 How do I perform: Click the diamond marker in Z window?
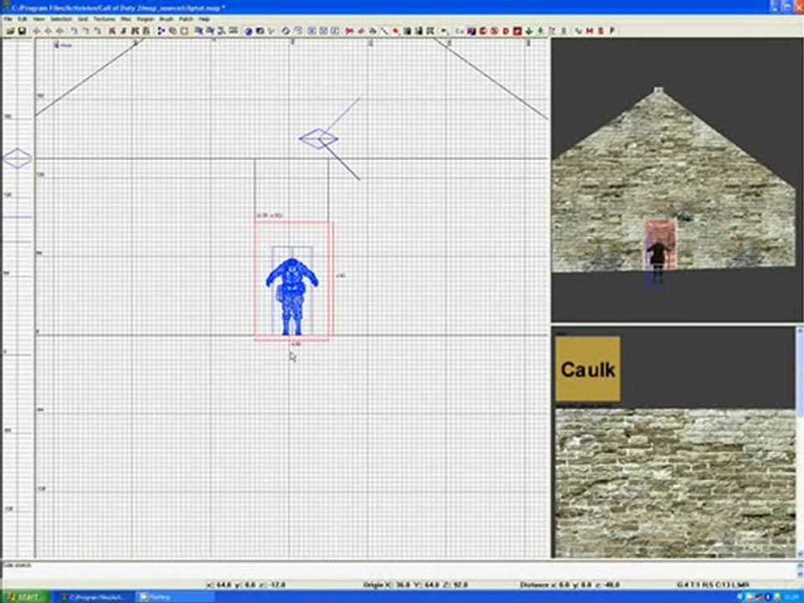click(x=18, y=158)
